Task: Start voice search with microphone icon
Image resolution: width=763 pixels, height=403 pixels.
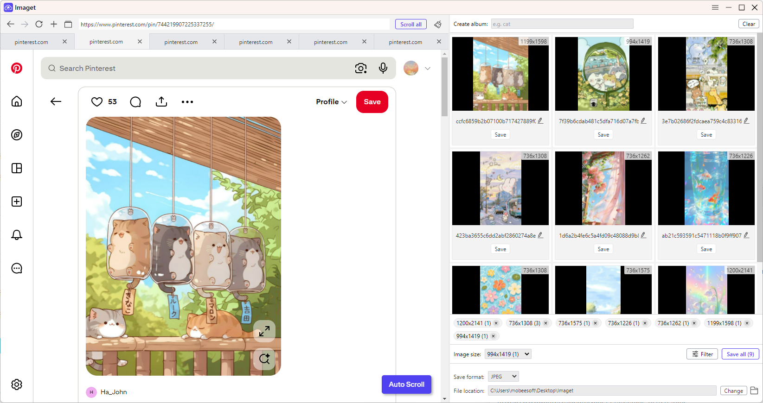Action: click(383, 68)
